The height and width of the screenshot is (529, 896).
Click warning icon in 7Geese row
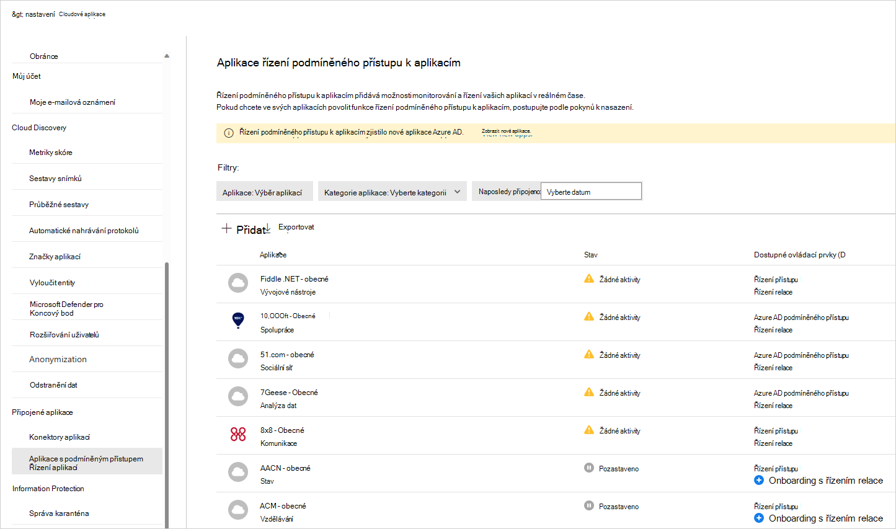click(x=589, y=392)
